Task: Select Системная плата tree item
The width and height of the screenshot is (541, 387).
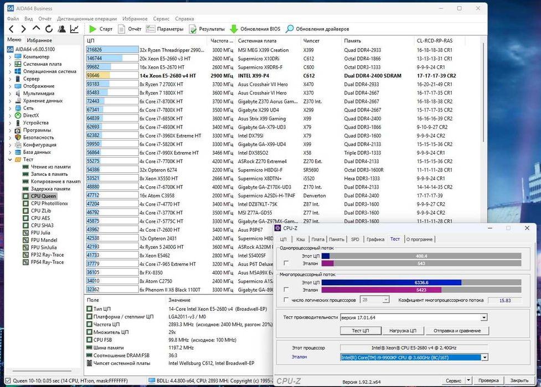Action: point(42,64)
